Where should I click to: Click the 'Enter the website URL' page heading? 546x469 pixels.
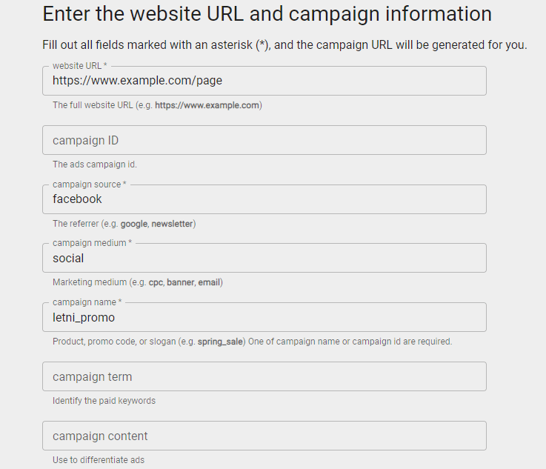267,13
